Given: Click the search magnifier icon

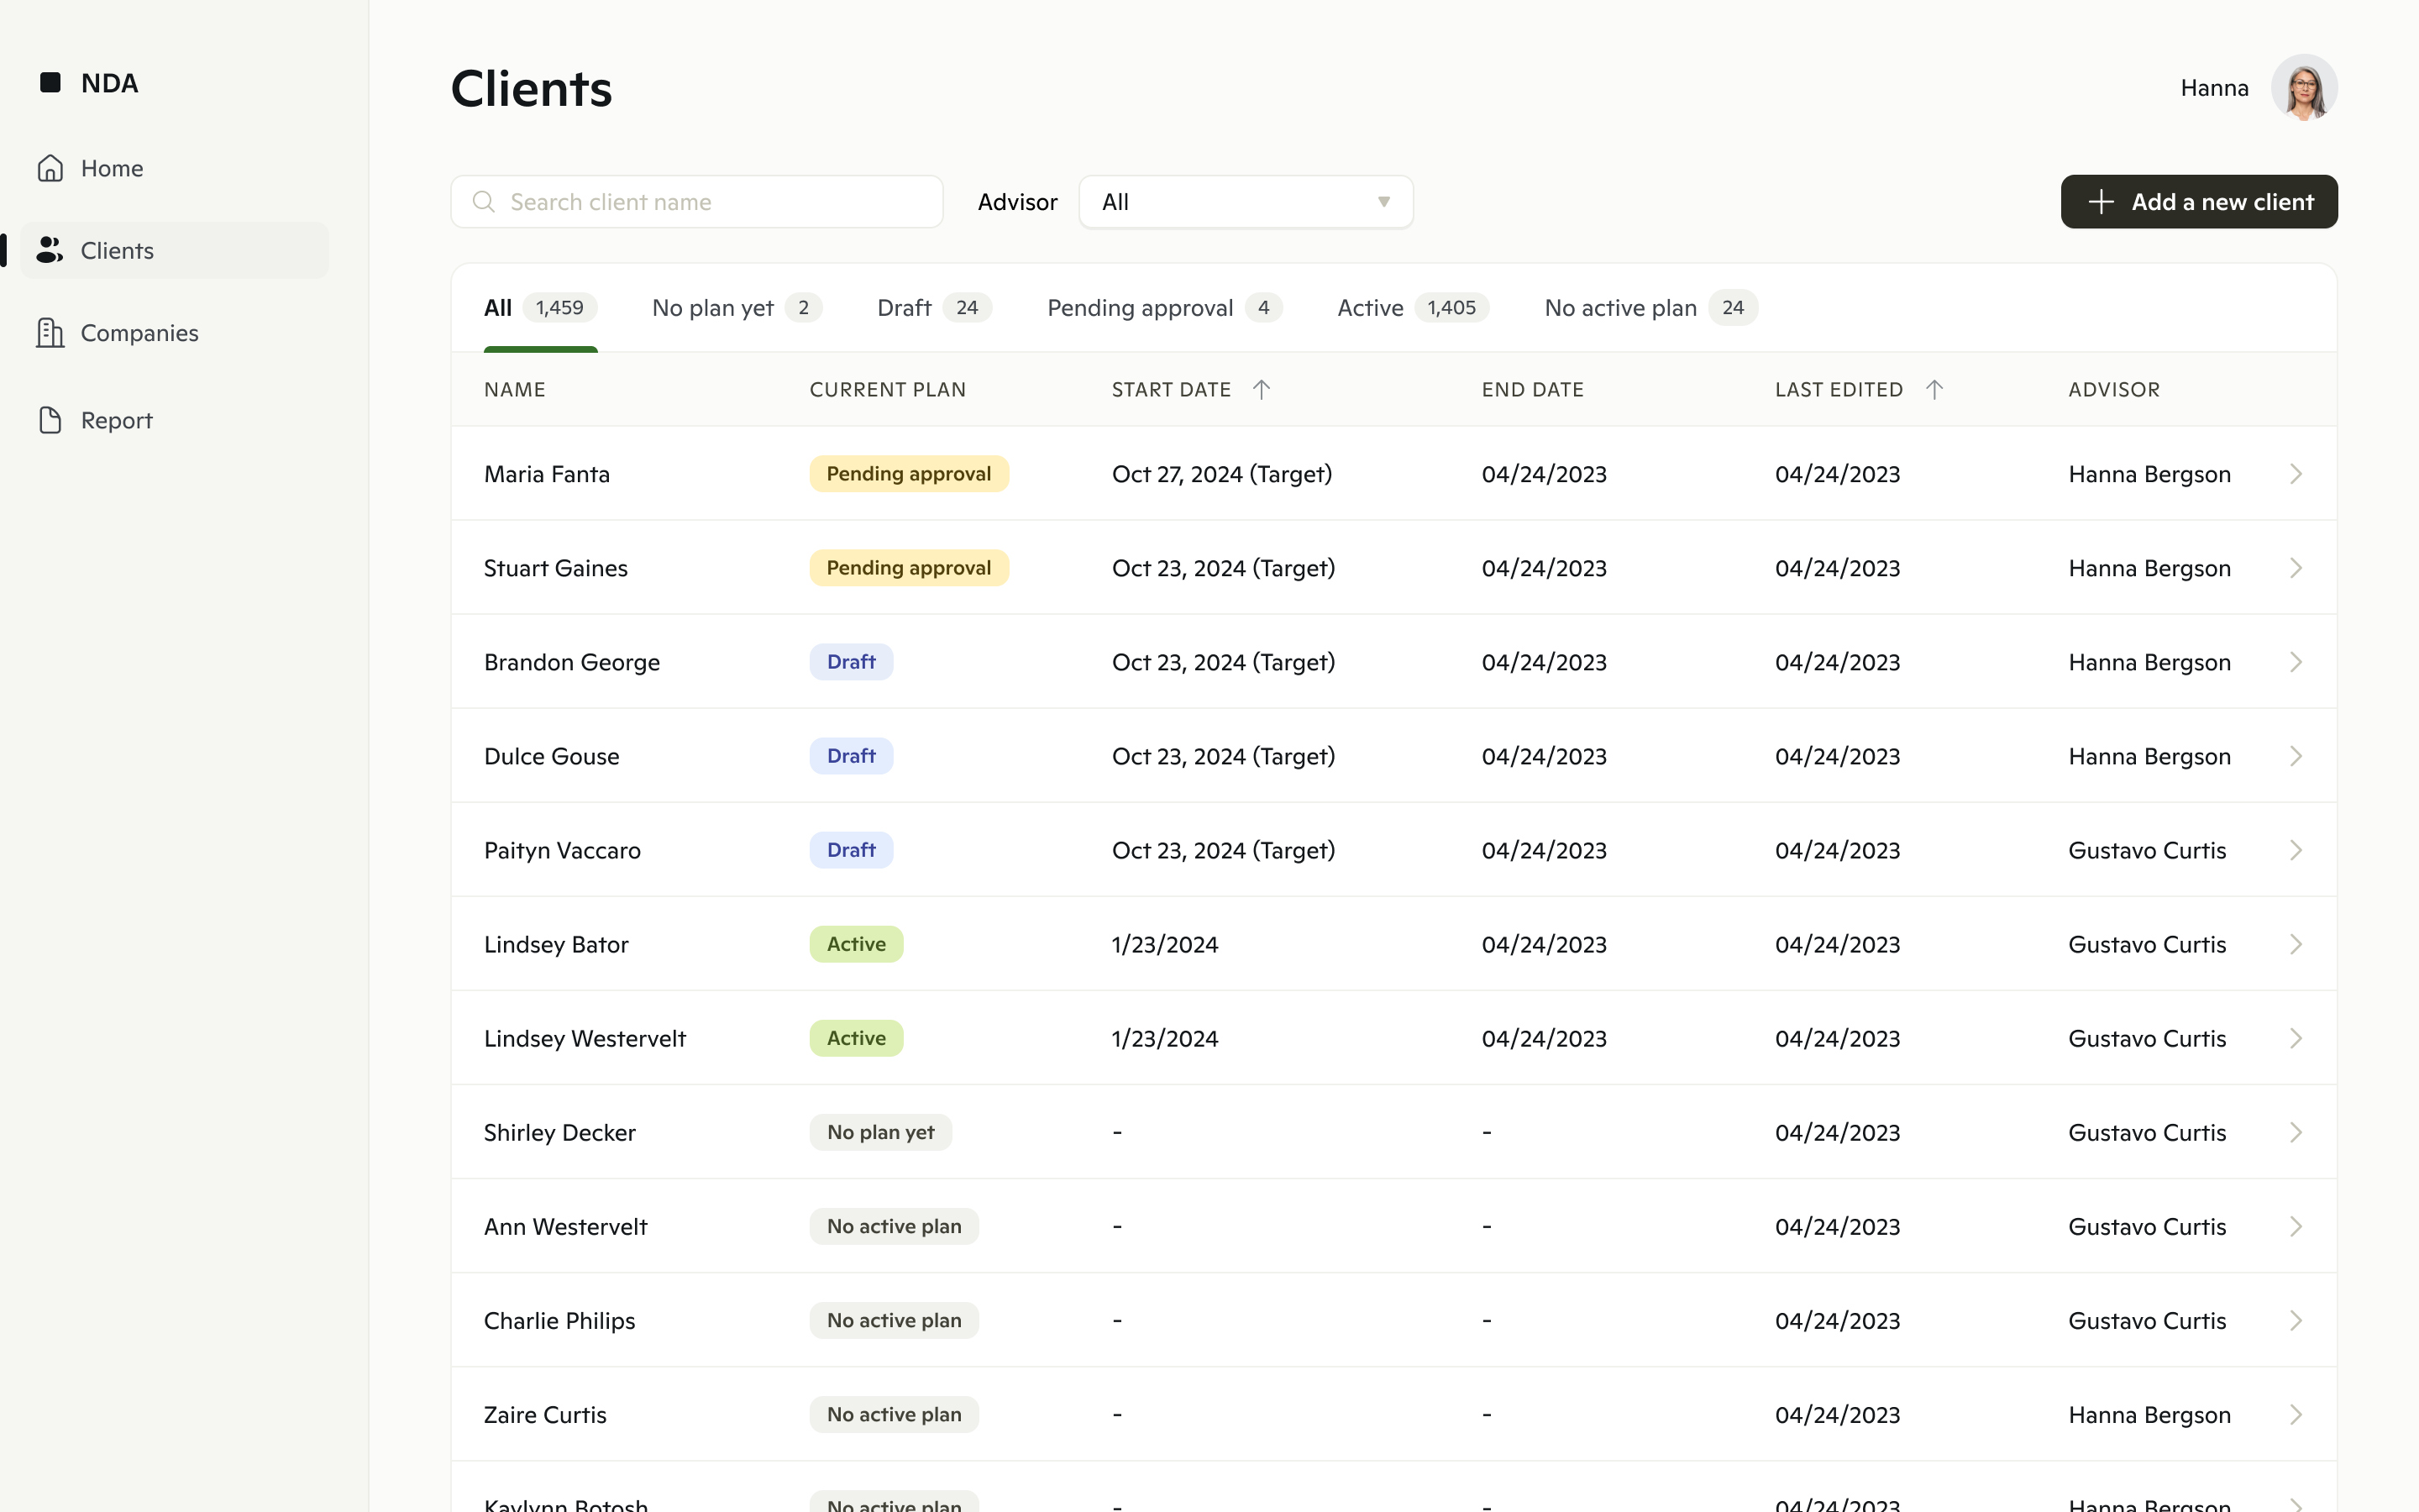Looking at the screenshot, I should pos(484,202).
